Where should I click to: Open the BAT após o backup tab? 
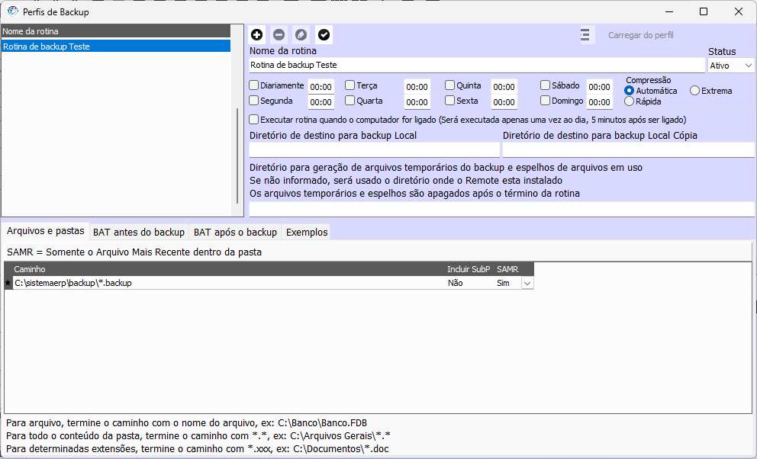coord(235,232)
